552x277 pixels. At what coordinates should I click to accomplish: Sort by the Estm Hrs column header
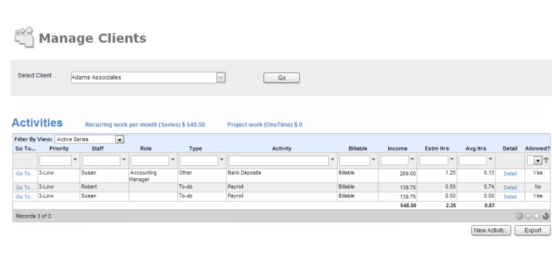coord(437,149)
